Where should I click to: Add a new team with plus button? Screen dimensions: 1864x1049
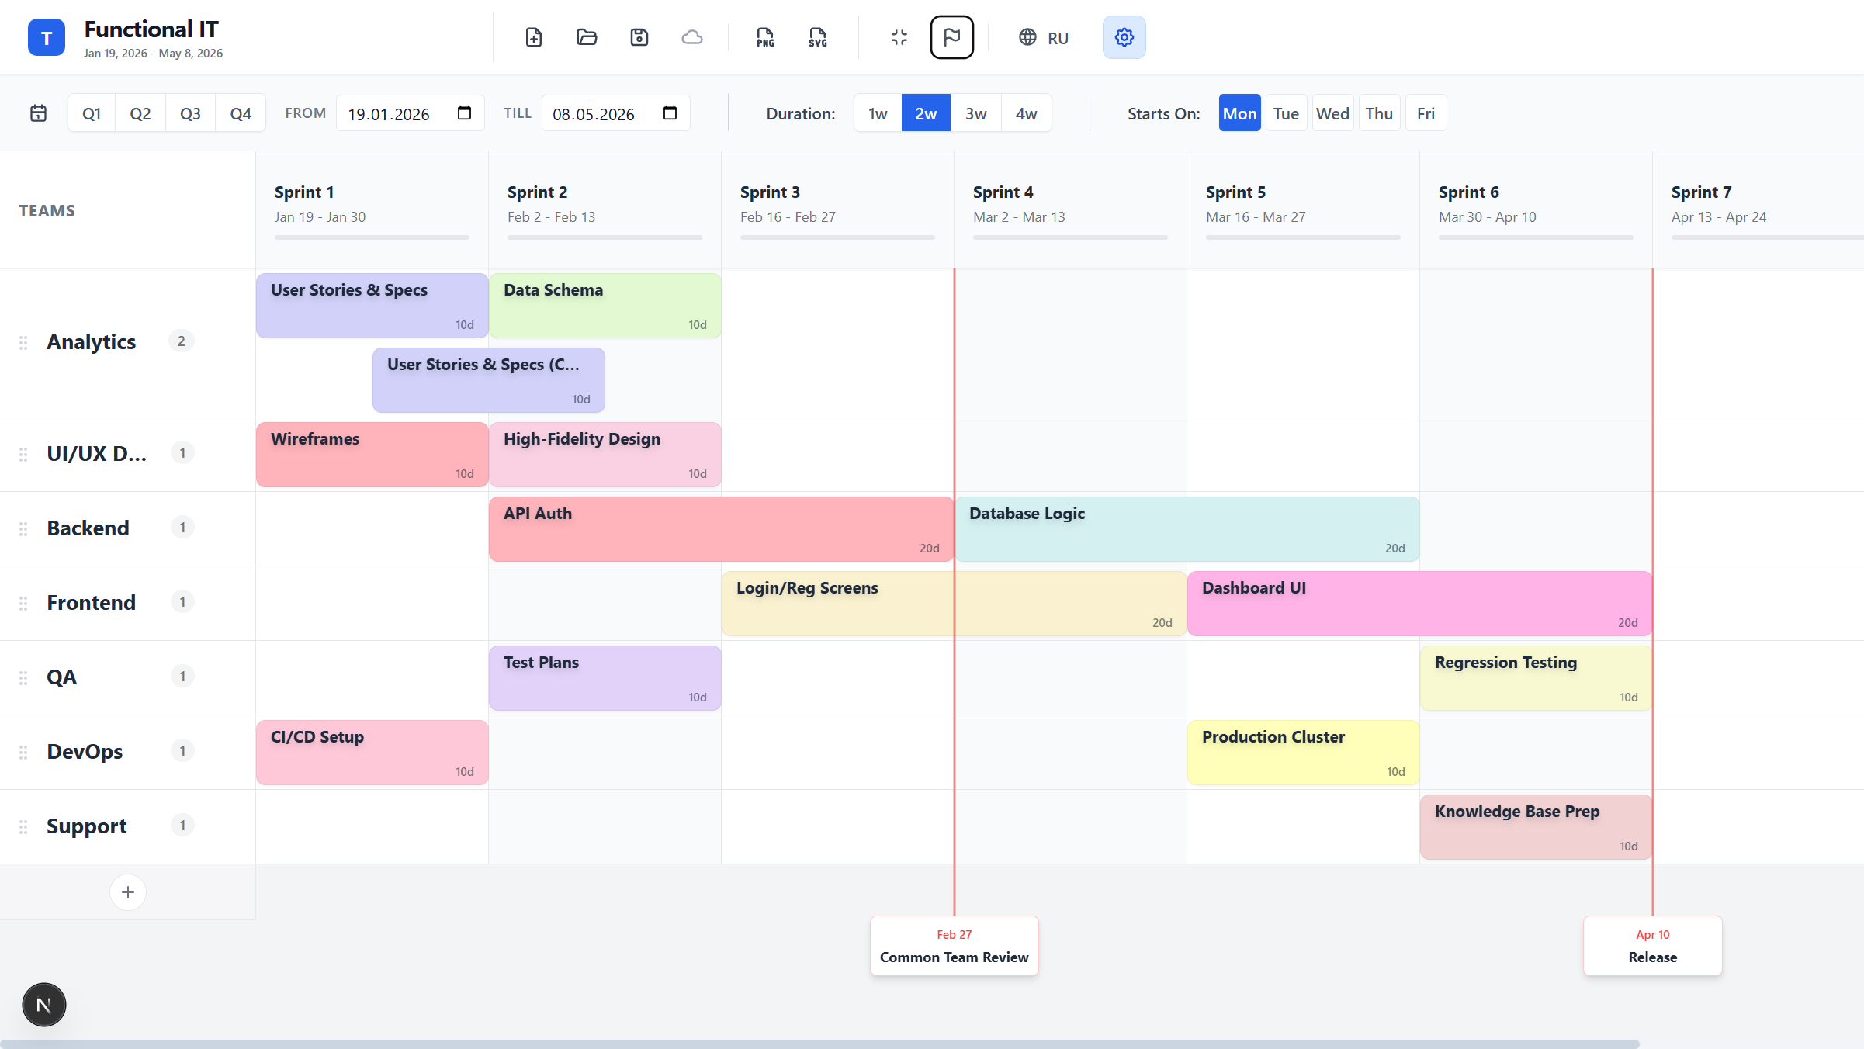point(128,892)
